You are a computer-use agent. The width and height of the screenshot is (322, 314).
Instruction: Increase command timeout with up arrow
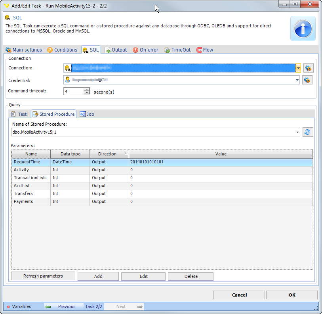click(87, 90)
